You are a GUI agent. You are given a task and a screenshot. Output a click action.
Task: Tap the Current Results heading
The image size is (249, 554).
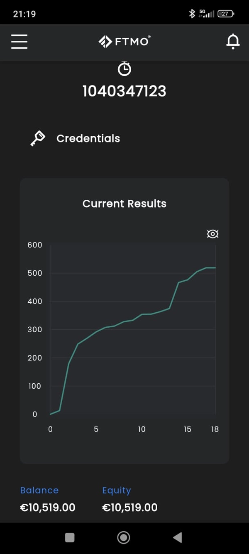point(124,203)
